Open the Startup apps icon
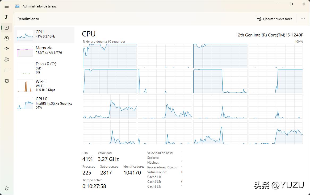The height and width of the screenshot is (195, 310). (x=7, y=49)
